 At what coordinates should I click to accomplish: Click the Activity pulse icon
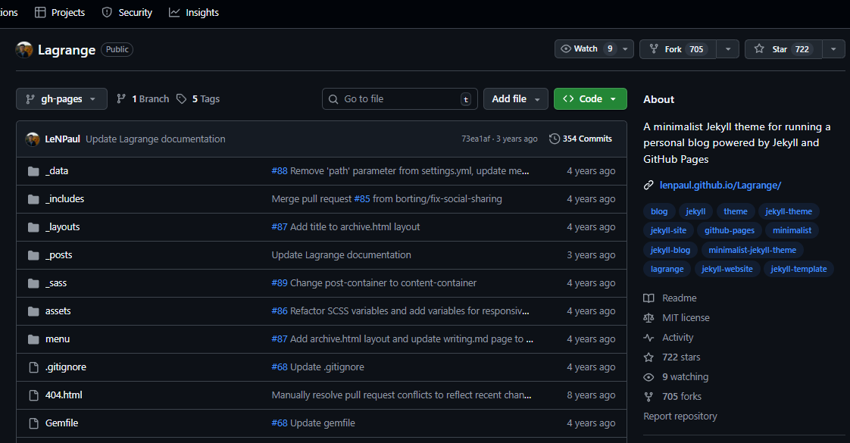[x=648, y=338]
